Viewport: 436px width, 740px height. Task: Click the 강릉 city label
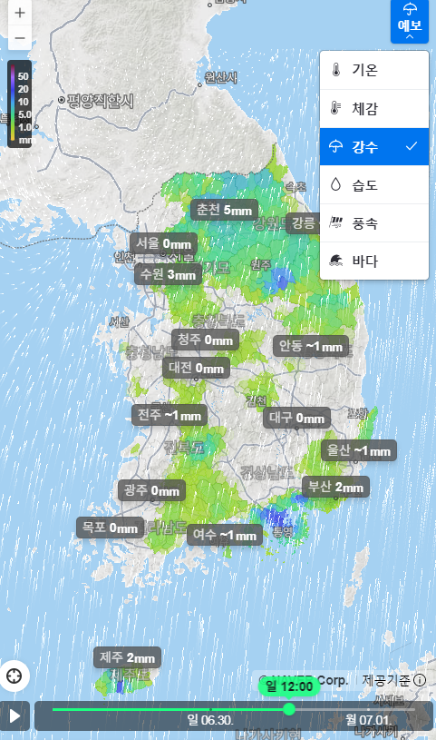(x=303, y=222)
